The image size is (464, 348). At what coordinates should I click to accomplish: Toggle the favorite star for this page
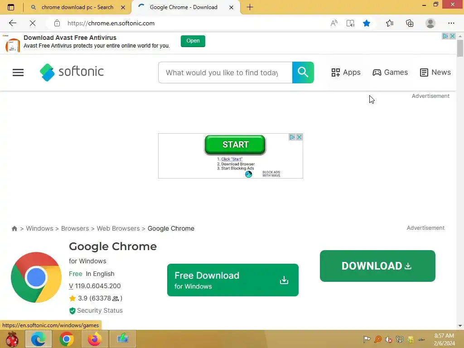[x=367, y=23]
